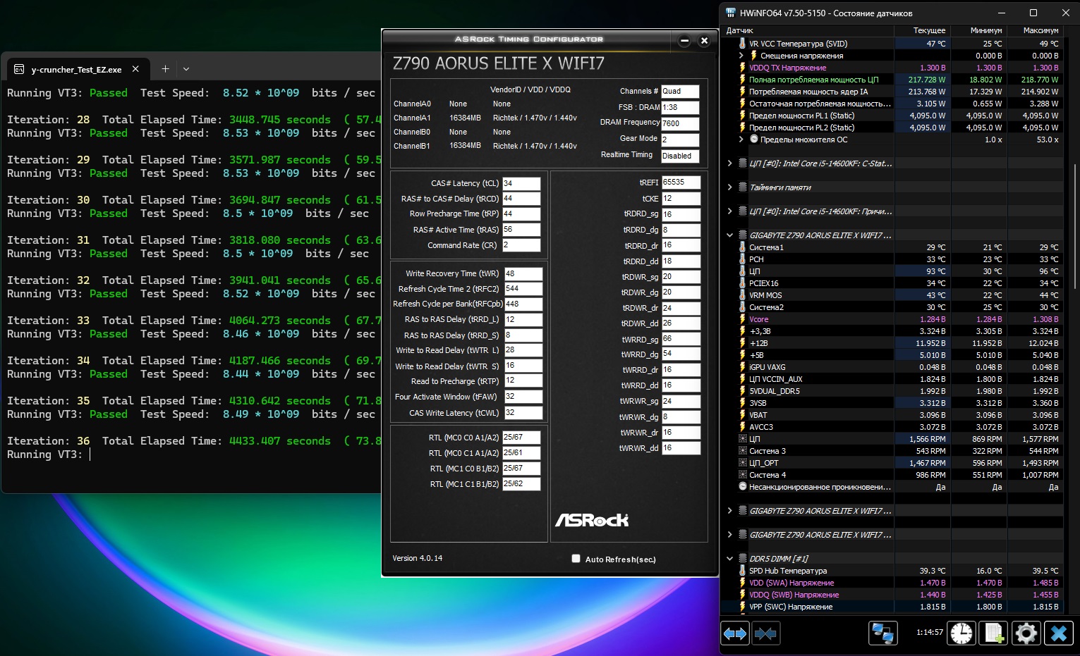The height and width of the screenshot is (656, 1080).
Task: Open the terminal new-tab dropdown chevron
Action: (186, 69)
